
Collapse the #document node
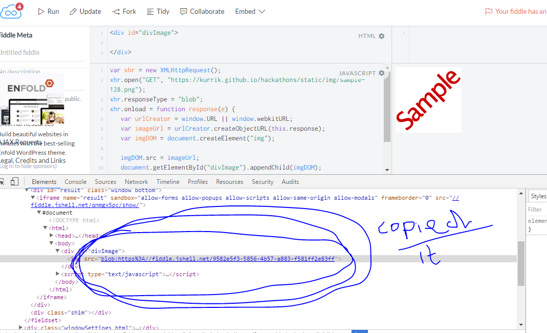pyautogui.click(x=39, y=212)
